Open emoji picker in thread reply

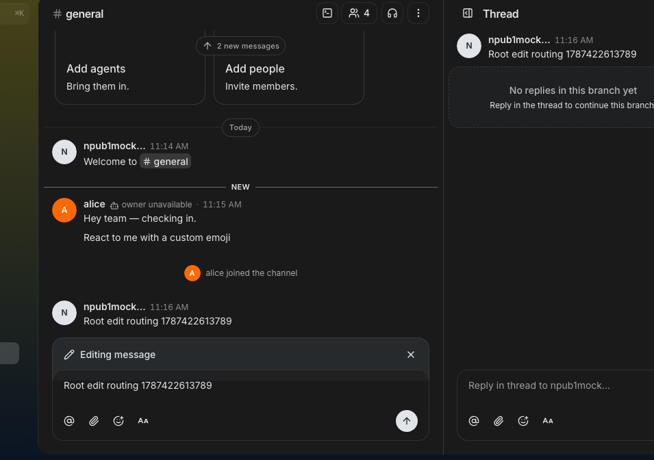pyautogui.click(x=523, y=421)
